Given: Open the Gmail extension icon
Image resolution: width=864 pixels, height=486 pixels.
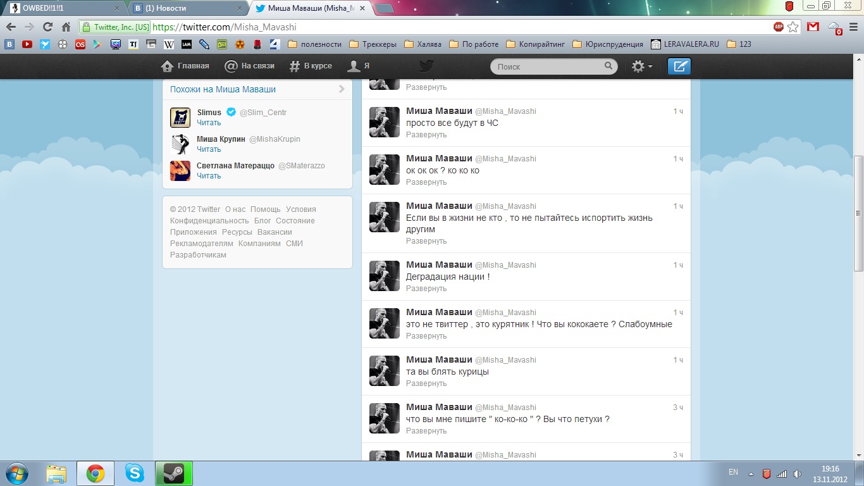Looking at the screenshot, I should coord(813,27).
